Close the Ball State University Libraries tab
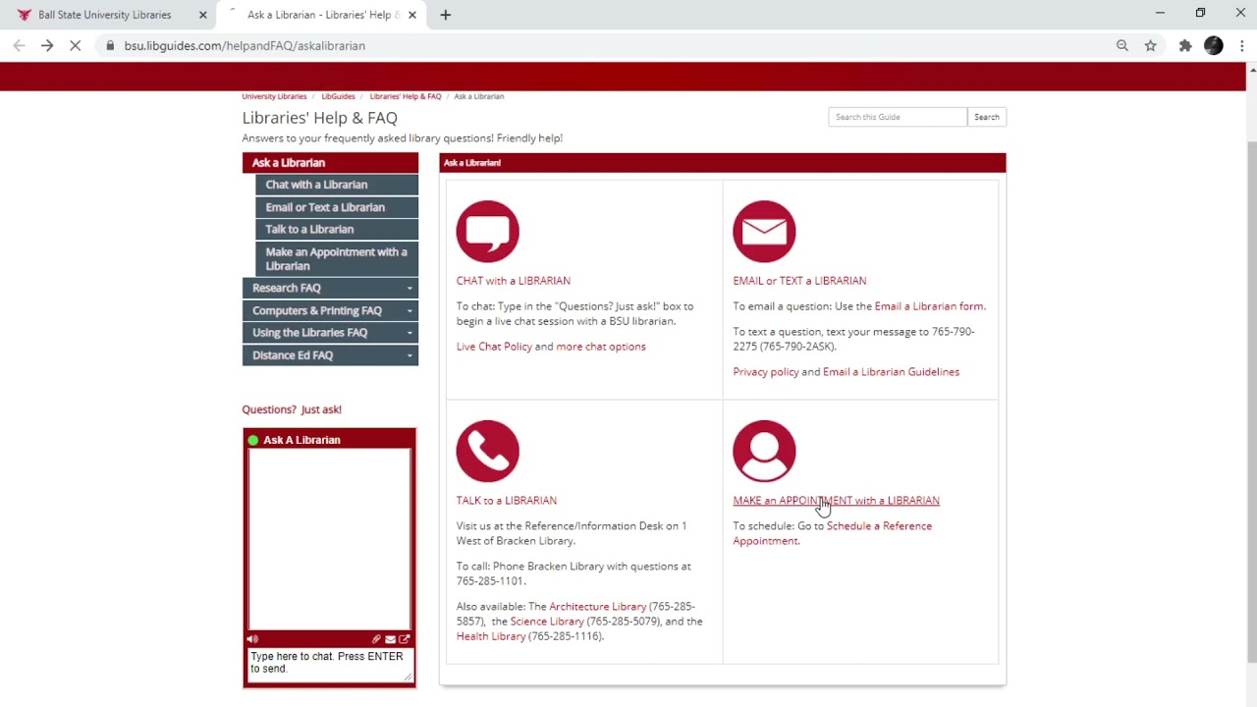The image size is (1257, 707). [202, 15]
